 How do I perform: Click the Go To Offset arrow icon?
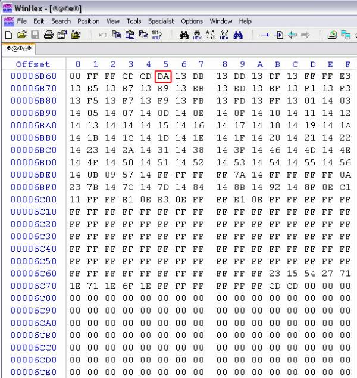click(265, 35)
